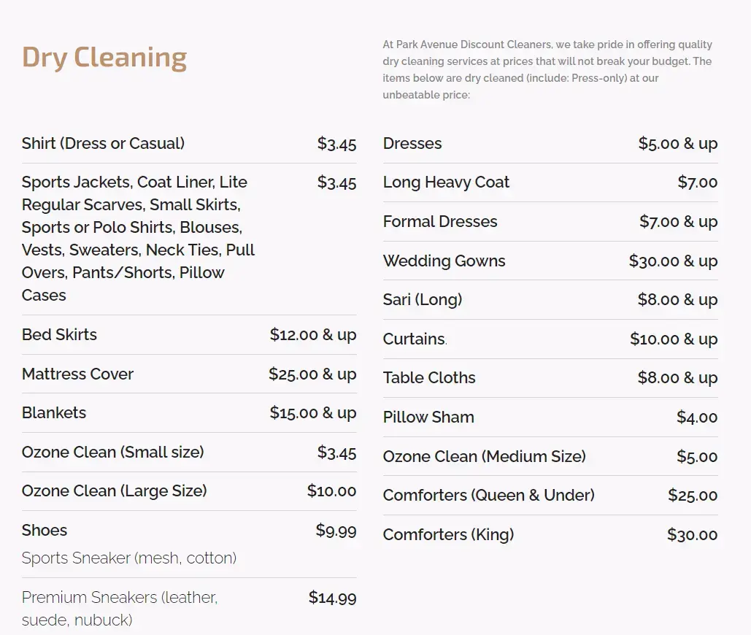Image resolution: width=751 pixels, height=635 pixels.
Task: Click the Wedding Gowns label
Action: (444, 261)
